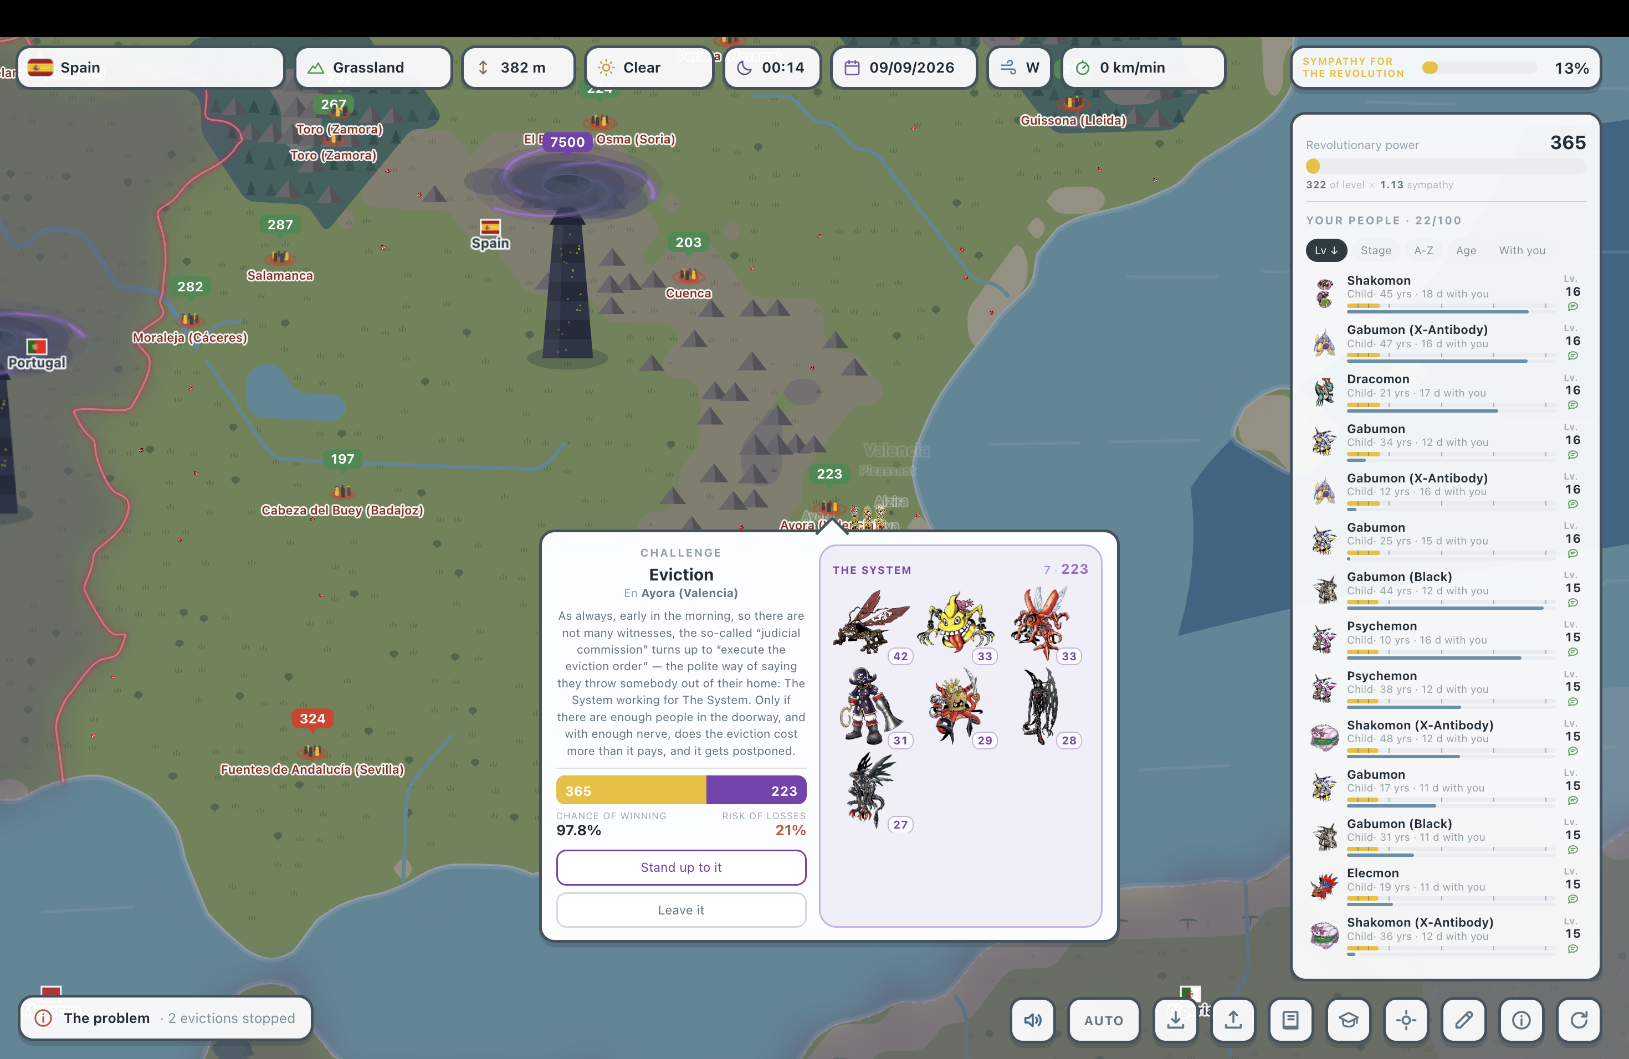Center map with the crosshair icon
This screenshot has height=1059, width=1629.
click(1406, 1020)
